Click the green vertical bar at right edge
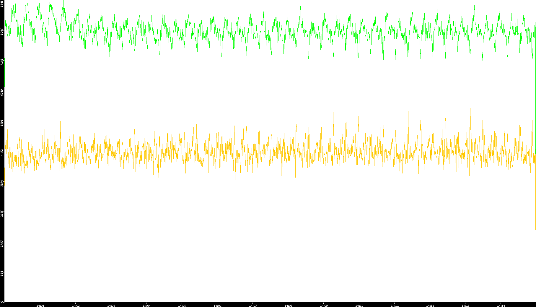536x307 pixels. pyautogui.click(x=535, y=198)
